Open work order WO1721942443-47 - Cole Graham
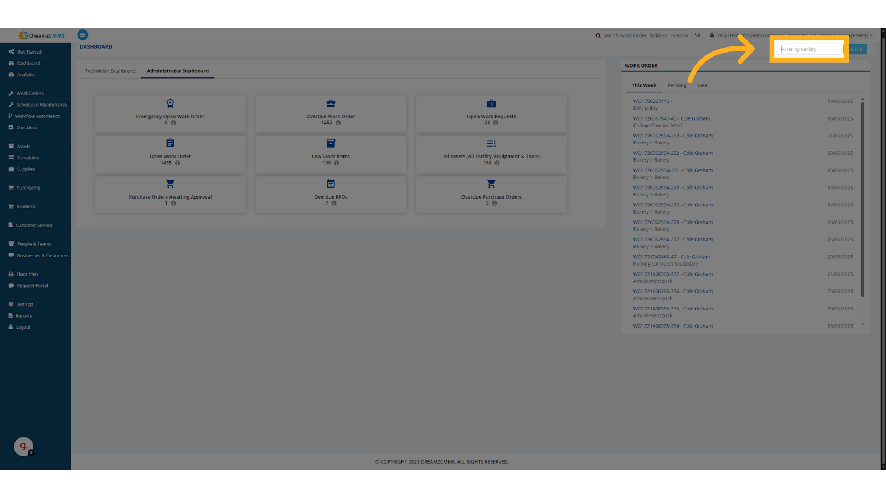 672,257
